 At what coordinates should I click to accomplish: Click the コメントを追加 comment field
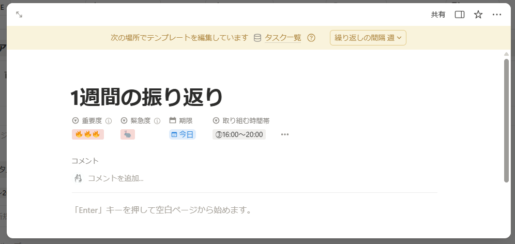pos(116,178)
